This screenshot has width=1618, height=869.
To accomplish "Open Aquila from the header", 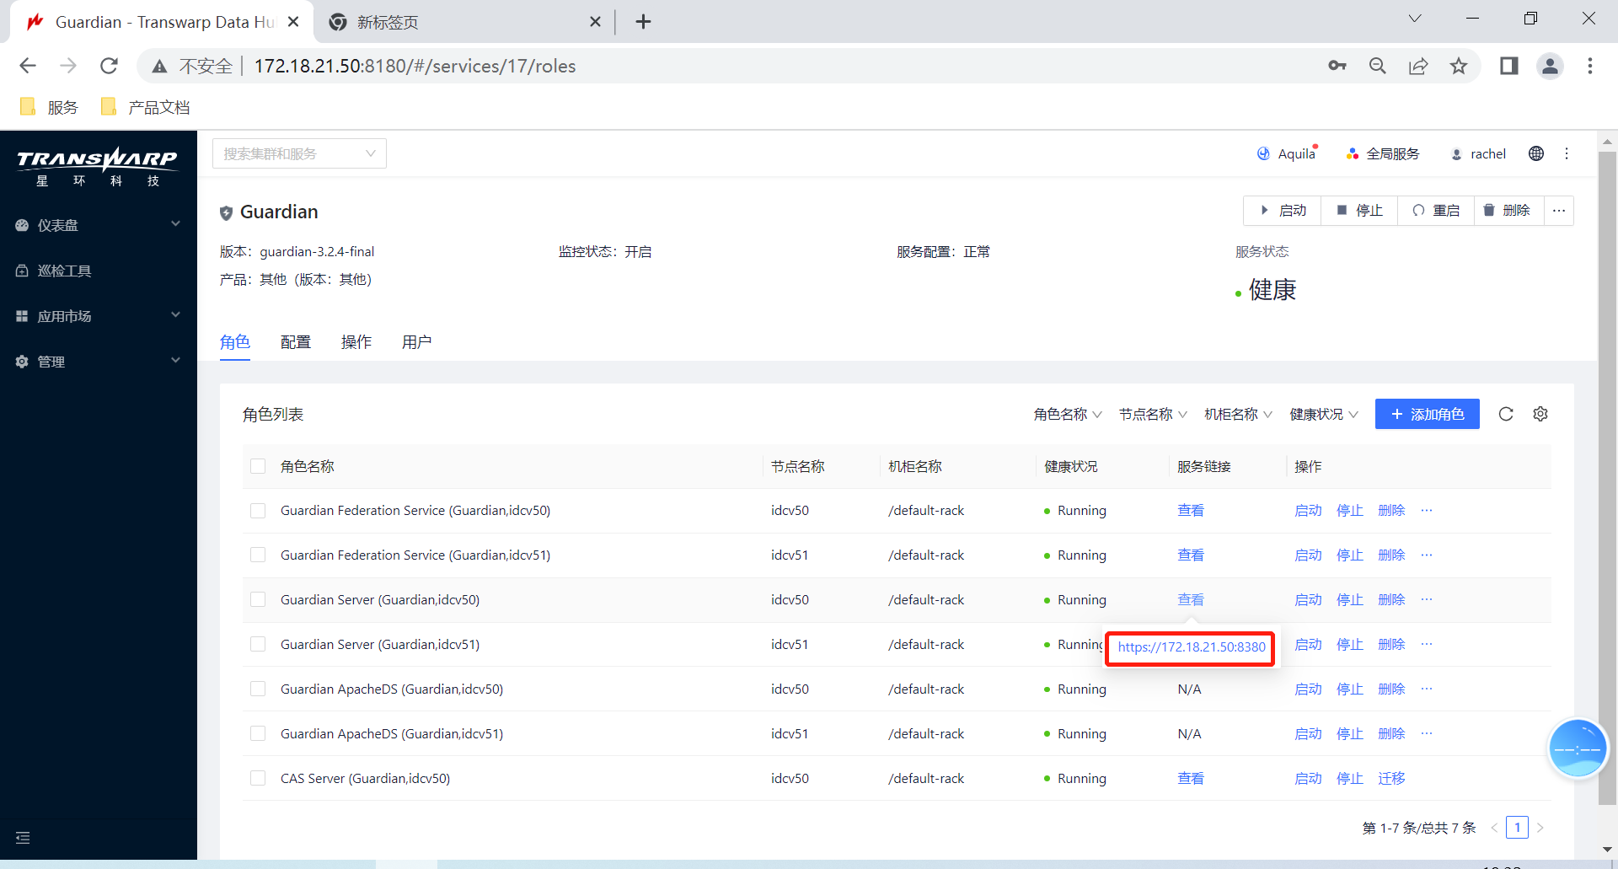I will (1288, 153).
